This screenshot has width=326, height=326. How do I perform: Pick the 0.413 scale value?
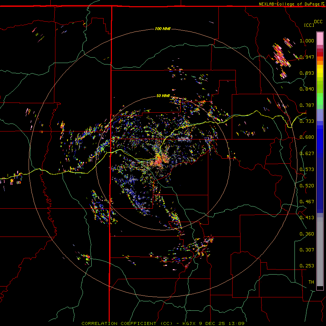pyautogui.click(x=307, y=218)
